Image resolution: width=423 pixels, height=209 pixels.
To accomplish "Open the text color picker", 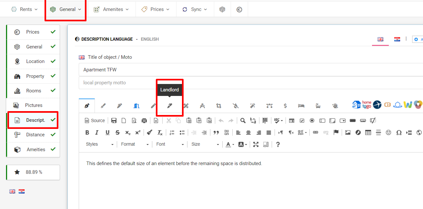I will [230, 144].
